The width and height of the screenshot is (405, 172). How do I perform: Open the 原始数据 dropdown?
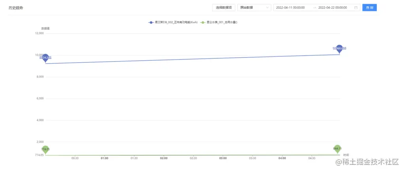(254, 7)
